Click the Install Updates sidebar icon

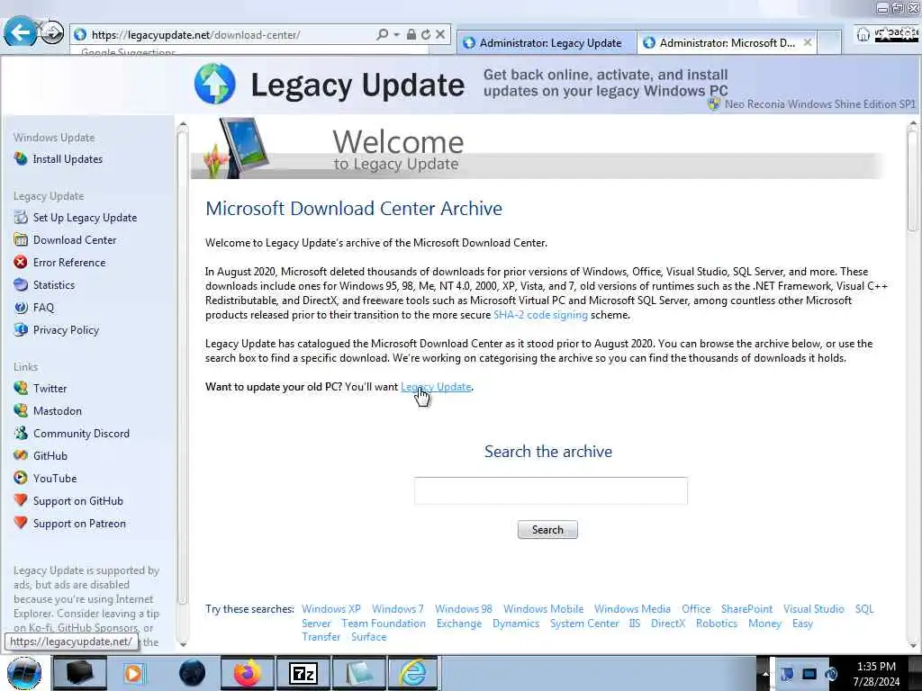[x=21, y=158]
